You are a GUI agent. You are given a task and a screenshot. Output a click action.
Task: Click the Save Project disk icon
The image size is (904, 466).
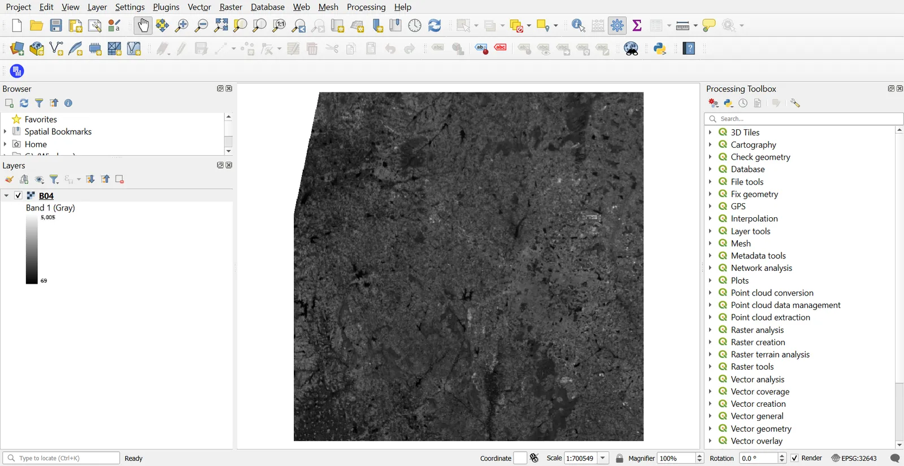point(56,25)
